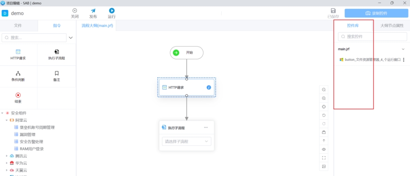Image resolution: width=410 pixels, height=176 pixels.
Task: Select the 条件判断 command tile
Action: (18, 76)
